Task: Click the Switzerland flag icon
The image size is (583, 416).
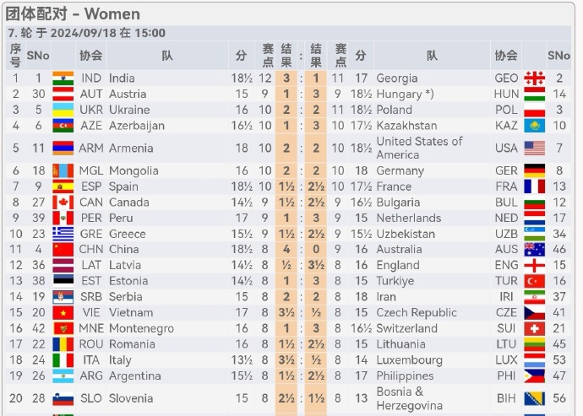Action: 534,328
